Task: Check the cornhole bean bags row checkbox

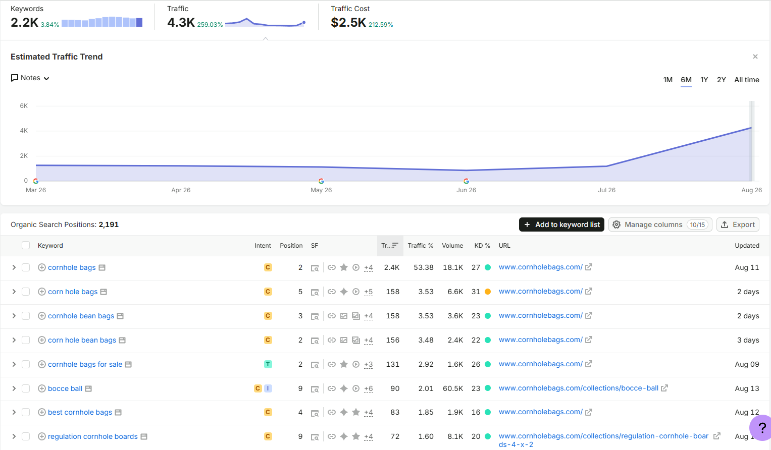Action: point(26,316)
